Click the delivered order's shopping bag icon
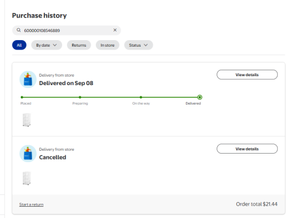Viewport: 296px width, 218px height. 28,79
